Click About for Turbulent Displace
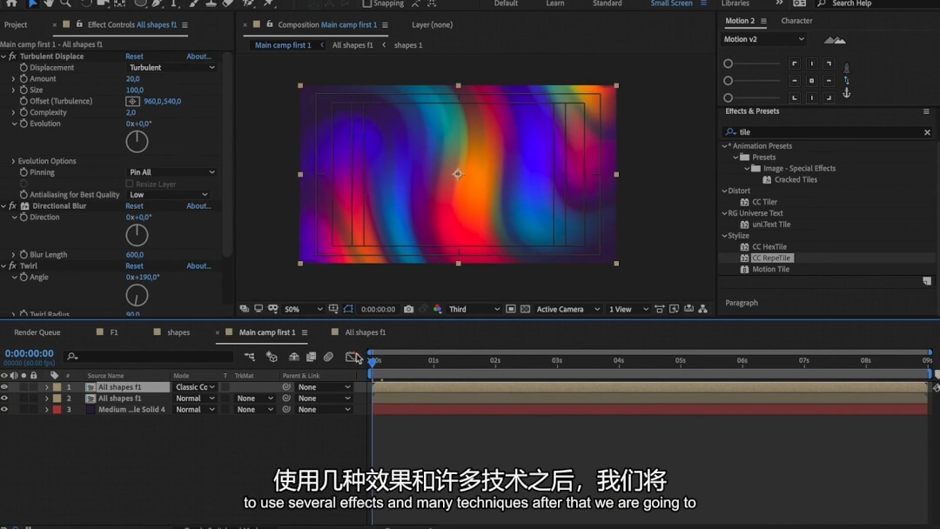Screen dimensions: 940x529 [198, 57]
